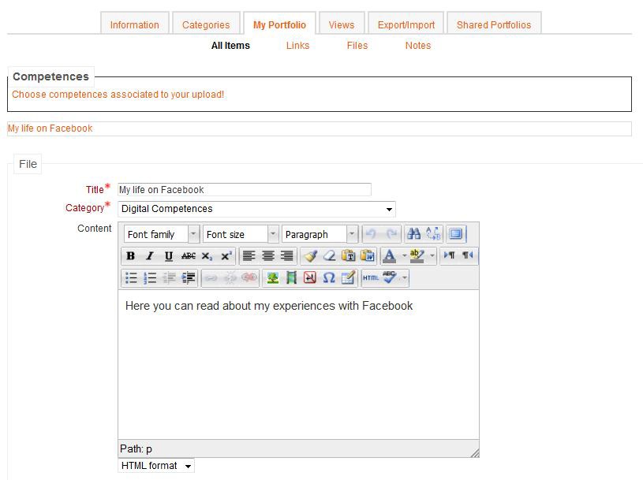Image resolution: width=643 pixels, height=480 pixels.
Task: Toggle fullscreen editor mode
Action: click(x=455, y=234)
